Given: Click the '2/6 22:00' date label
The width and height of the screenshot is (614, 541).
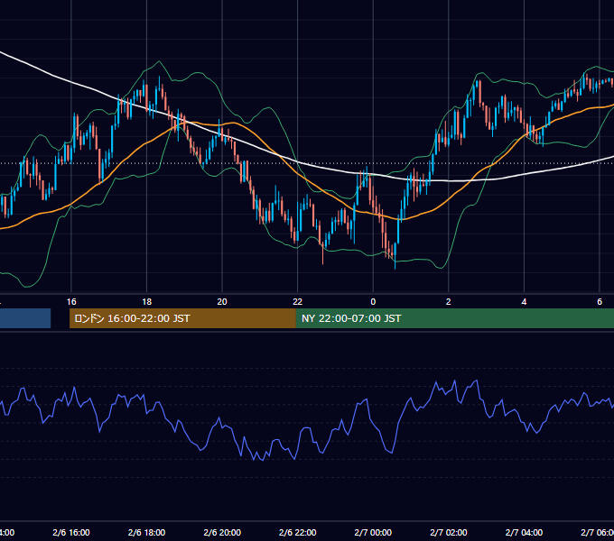Looking at the screenshot, I should [298, 532].
